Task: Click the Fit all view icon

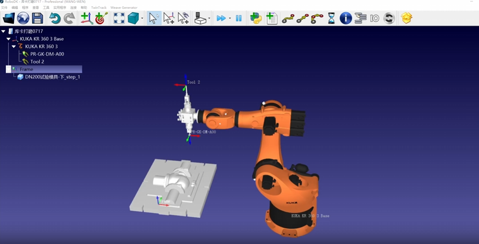Action: [x=119, y=19]
